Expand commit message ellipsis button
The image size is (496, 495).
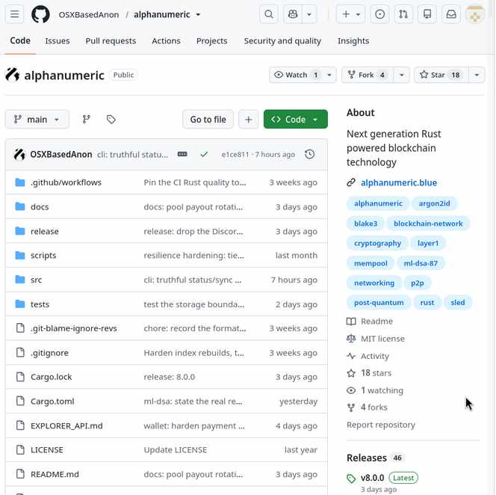(182, 154)
